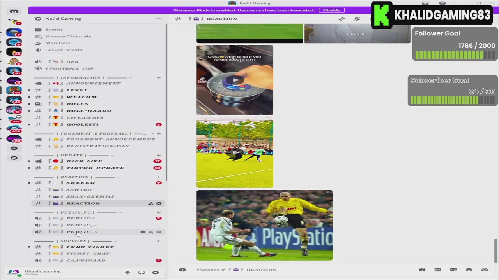Open Browse Channels
Image resolution: width=499 pixels, height=280 pixels.
click(97, 36)
